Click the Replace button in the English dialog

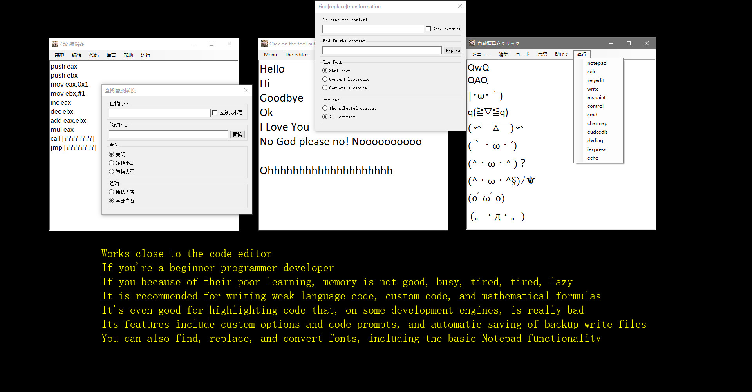pos(453,51)
